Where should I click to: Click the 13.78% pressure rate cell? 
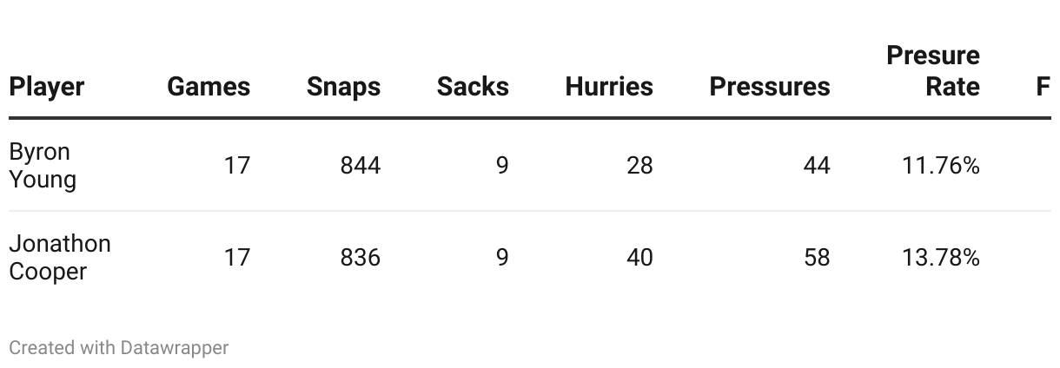(x=941, y=258)
